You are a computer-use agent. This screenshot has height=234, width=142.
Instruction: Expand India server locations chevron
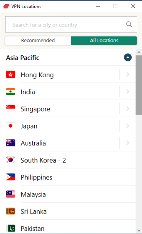[x=128, y=91]
